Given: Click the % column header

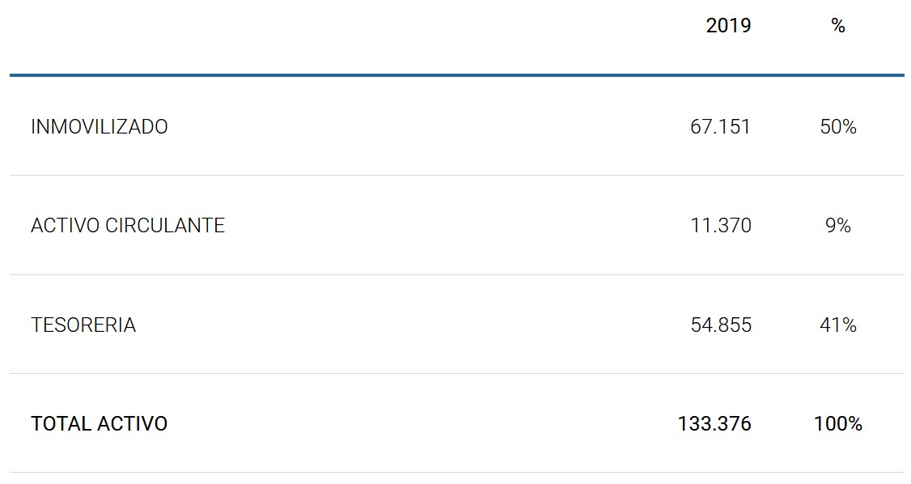Looking at the screenshot, I should 837,26.
